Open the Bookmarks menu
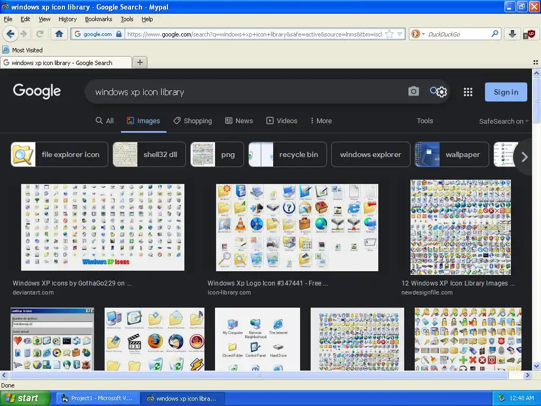This screenshot has height=406, width=541. (98, 19)
